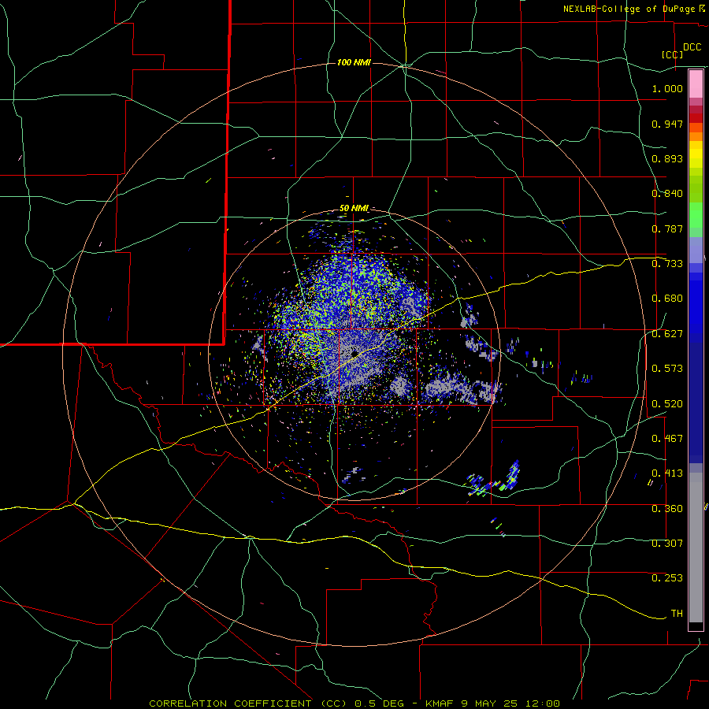Click the 0.733 scale value
The image size is (709, 709).
coord(667,264)
